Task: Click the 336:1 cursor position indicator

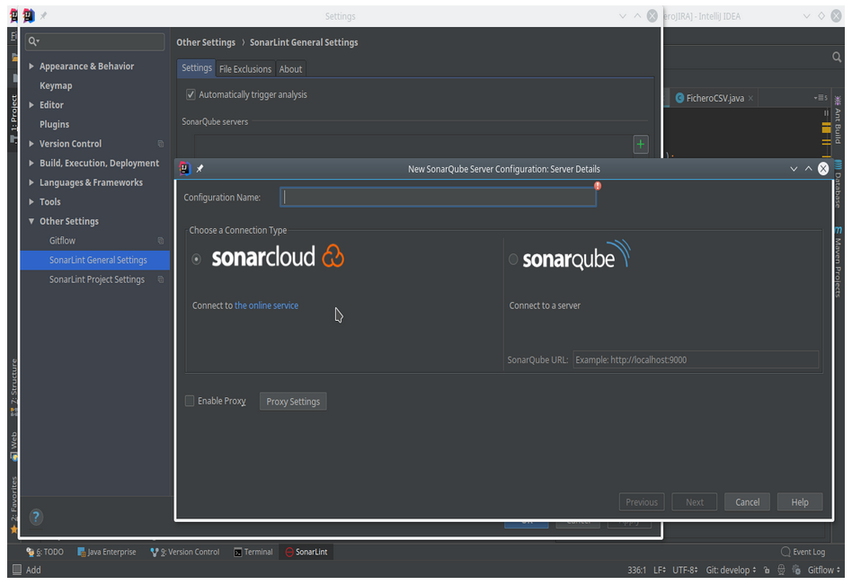Action: coord(637,570)
